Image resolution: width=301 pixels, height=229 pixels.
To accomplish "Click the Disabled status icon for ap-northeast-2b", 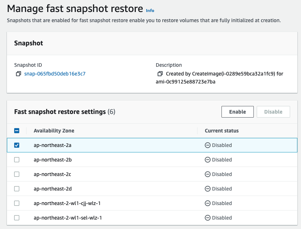I will 208,160.
